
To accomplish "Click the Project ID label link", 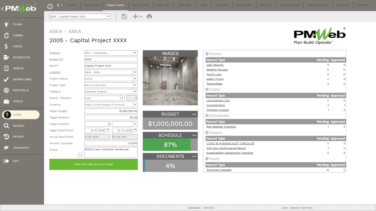I will click(56, 59).
